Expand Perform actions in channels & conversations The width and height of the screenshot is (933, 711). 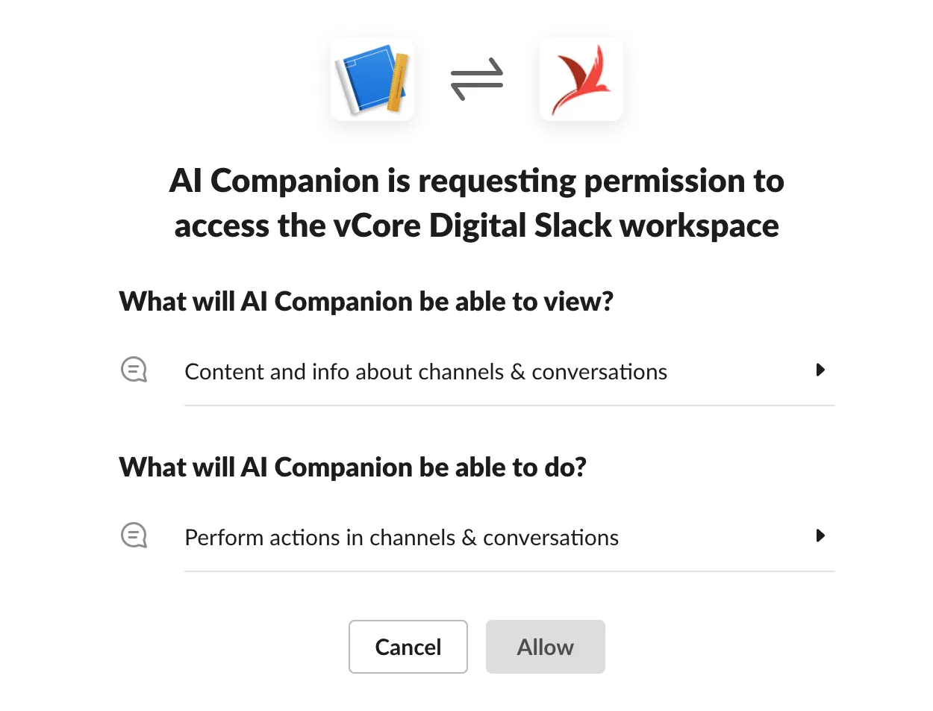tap(402, 537)
